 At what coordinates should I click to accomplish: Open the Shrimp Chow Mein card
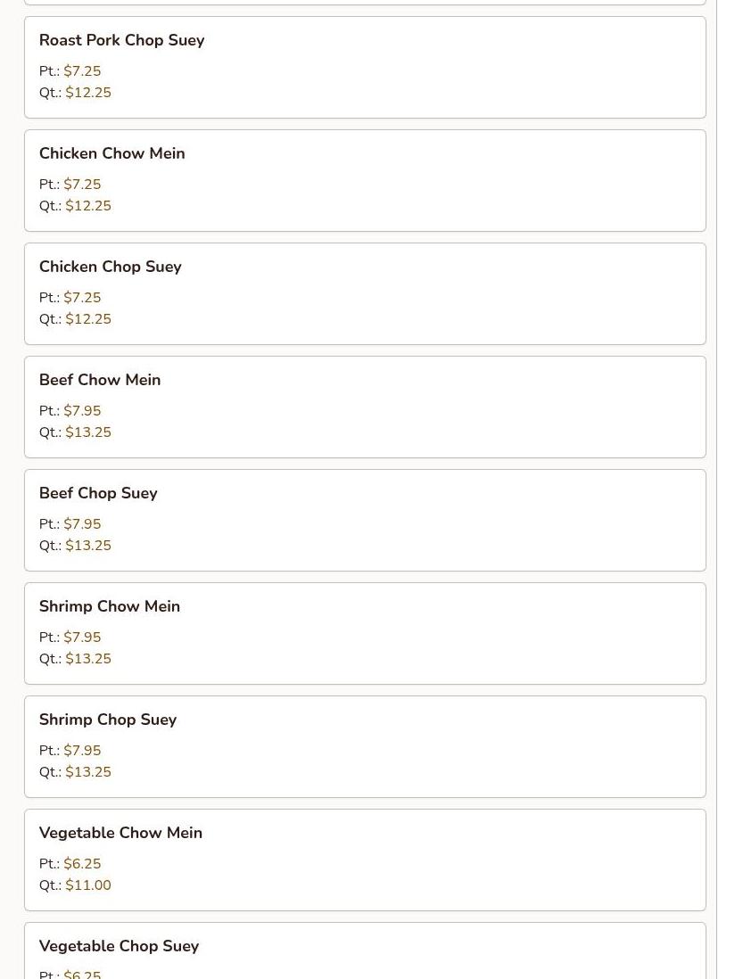pos(365,633)
